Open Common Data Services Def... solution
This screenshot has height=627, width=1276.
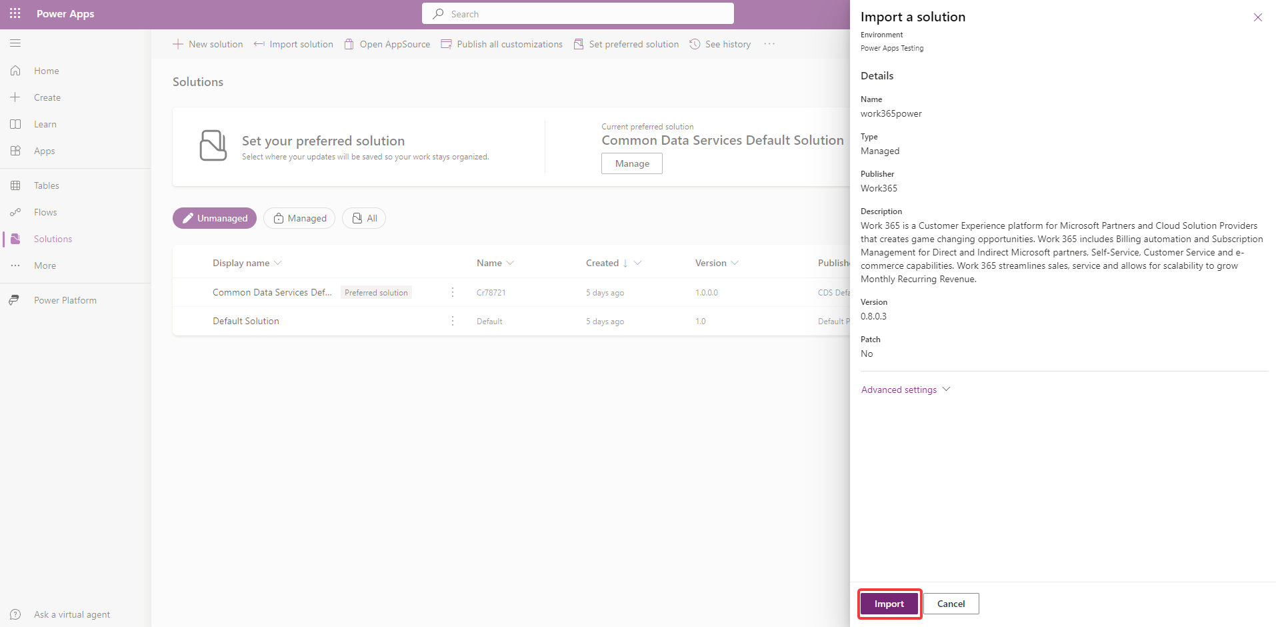[272, 292]
